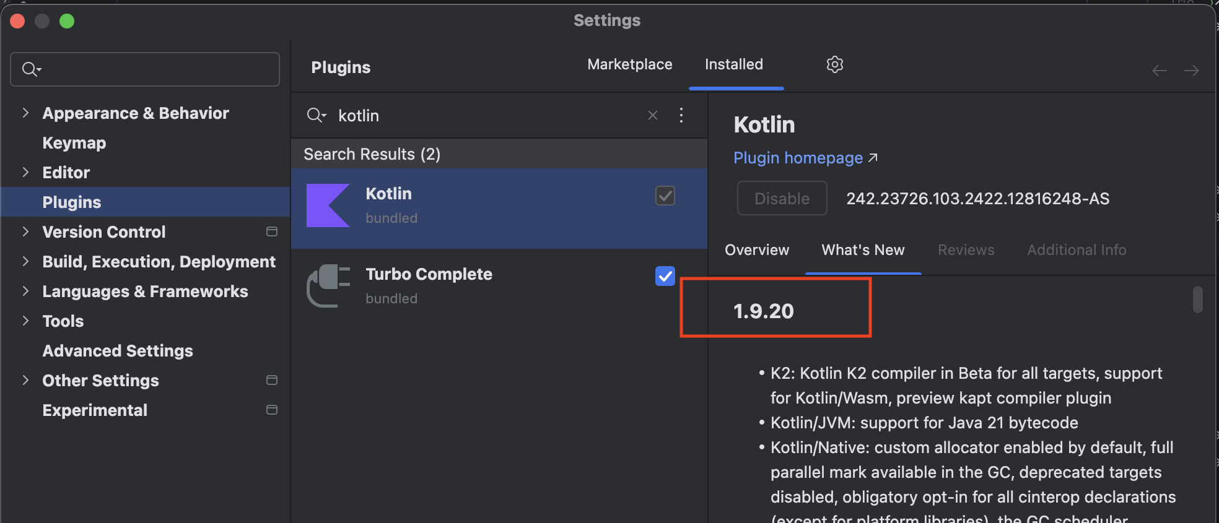The width and height of the screenshot is (1219, 523).
Task: Select the Turbo Complete plugin row
Action: coord(499,289)
